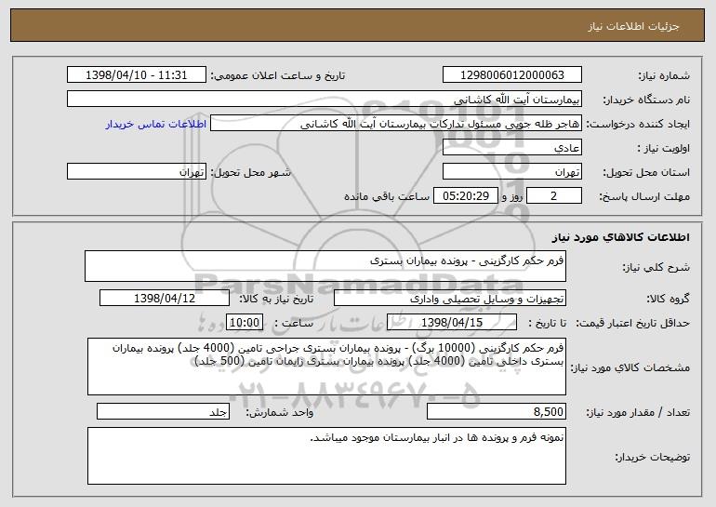Click the announcement date field 1398/04/10 - 11:31
Viewport: 716px width, 507px height.
point(137,75)
